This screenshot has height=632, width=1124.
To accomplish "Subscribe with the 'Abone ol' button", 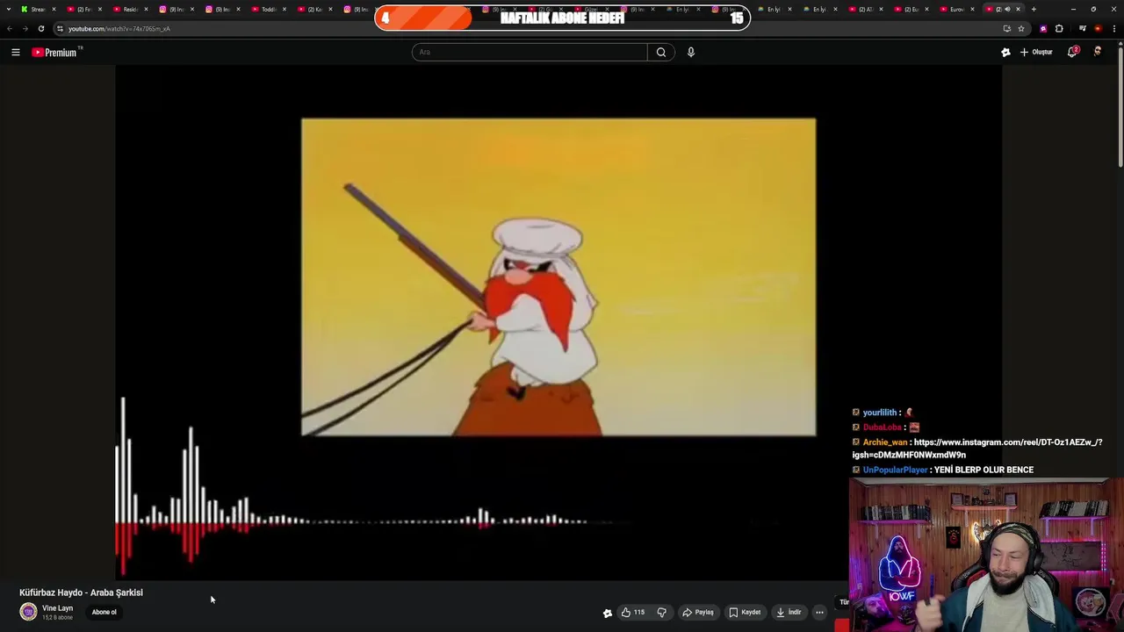I will point(104,612).
